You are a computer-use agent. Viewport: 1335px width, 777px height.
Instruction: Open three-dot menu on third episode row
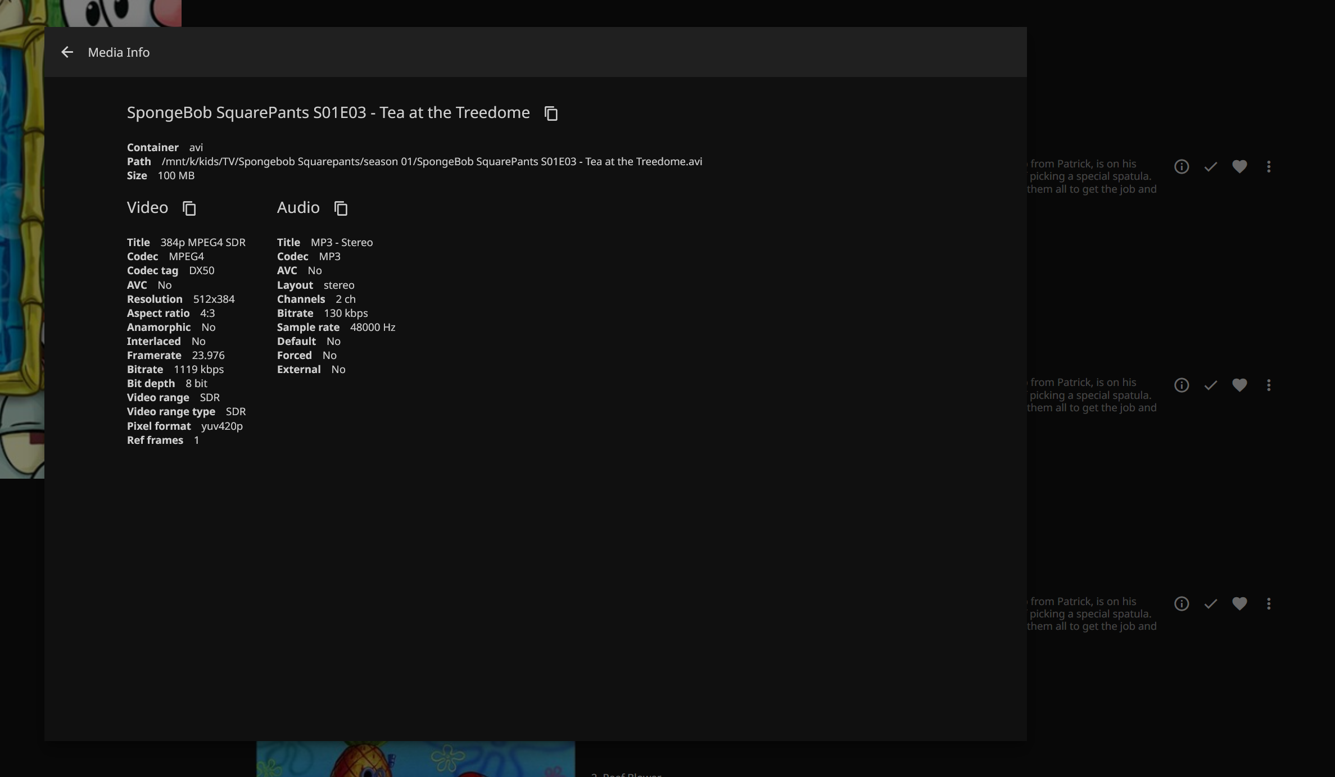click(1269, 604)
